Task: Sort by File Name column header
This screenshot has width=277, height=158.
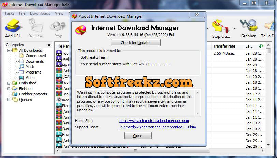Action: pos(63,46)
